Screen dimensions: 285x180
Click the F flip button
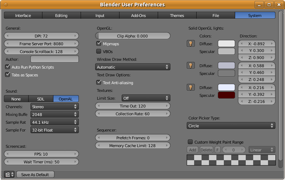coord(217,150)
